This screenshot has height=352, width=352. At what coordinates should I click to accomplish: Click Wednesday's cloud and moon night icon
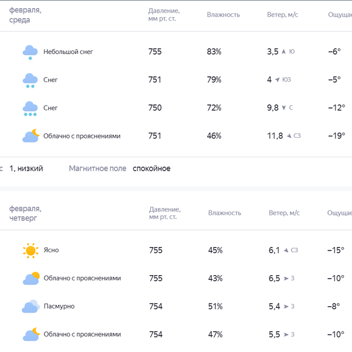tap(31, 136)
